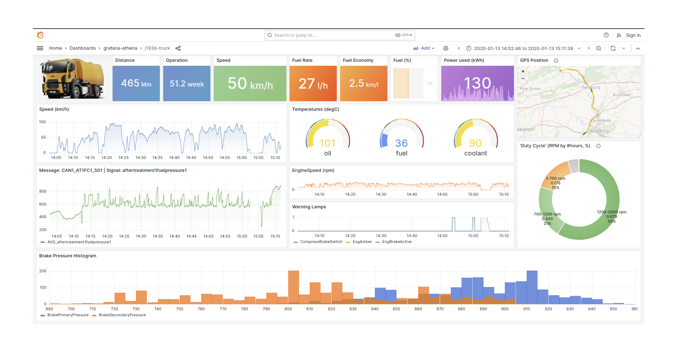This screenshot has width=680, height=347.
Task: Toggle the BrakeSecondaryPressure histogram series
Action: 122,315
